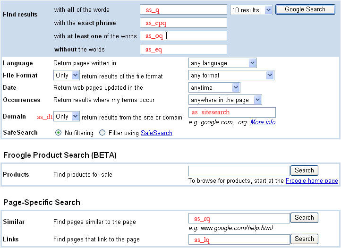The height and width of the screenshot is (248, 341).
Task: Click the 'all of the words' input field
Action: [x=183, y=10]
